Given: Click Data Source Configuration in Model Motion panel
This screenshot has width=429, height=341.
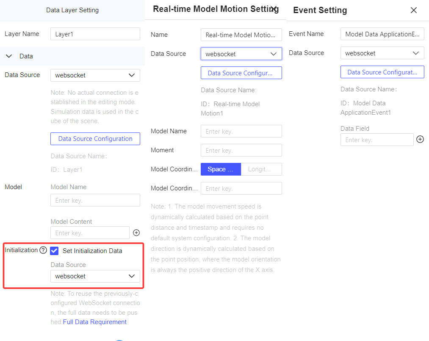Looking at the screenshot, I should pos(241,73).
